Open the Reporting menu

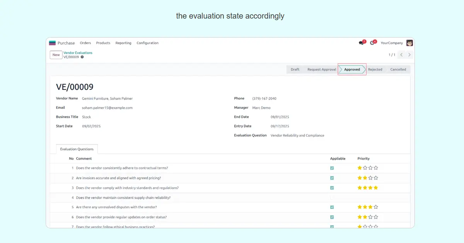point(123,43)
